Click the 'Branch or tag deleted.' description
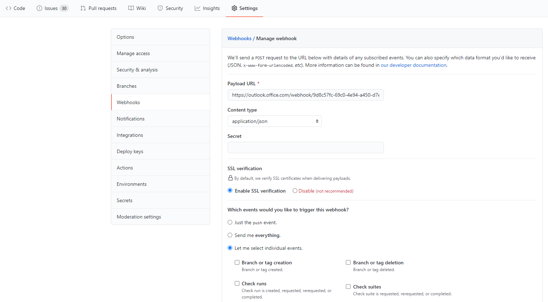548x302 pixels. (x=374, y=270)
